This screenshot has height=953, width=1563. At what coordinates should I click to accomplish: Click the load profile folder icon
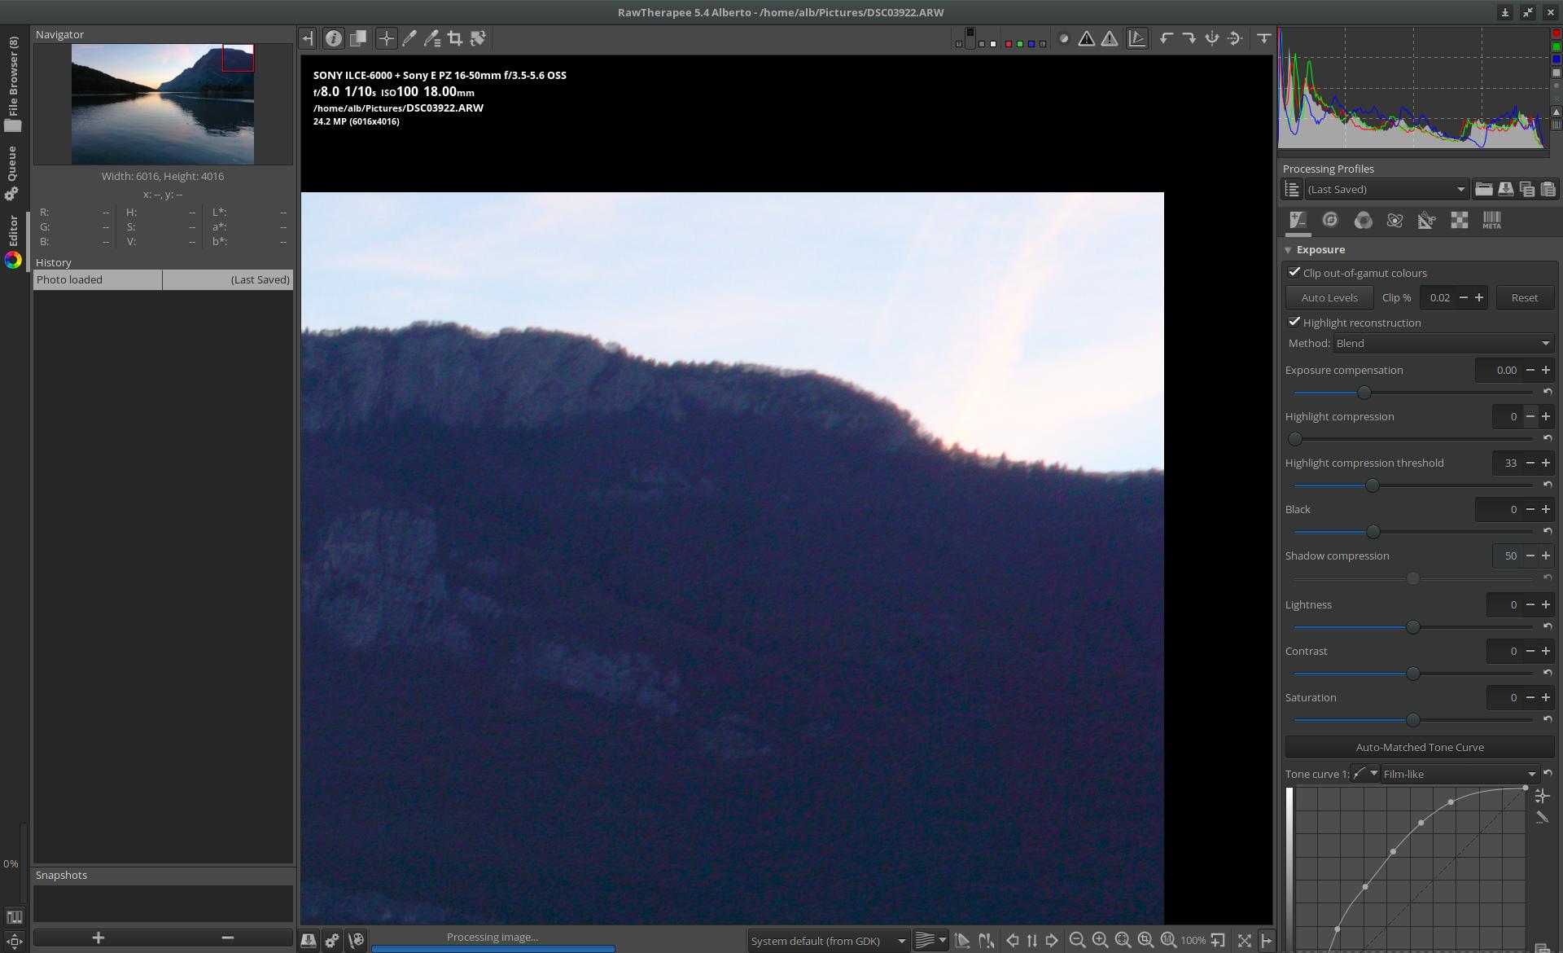pyautogui.click(x=1483, y=190)
